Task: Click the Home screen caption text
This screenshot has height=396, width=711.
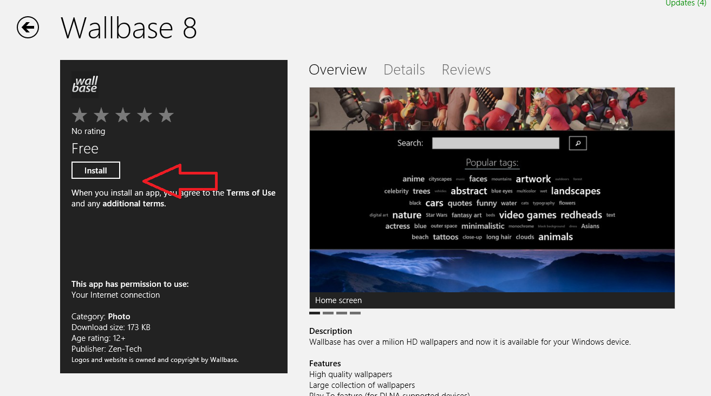Action: click(338, 300)
